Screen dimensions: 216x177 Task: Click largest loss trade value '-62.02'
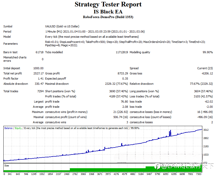[x=209, y=102]
